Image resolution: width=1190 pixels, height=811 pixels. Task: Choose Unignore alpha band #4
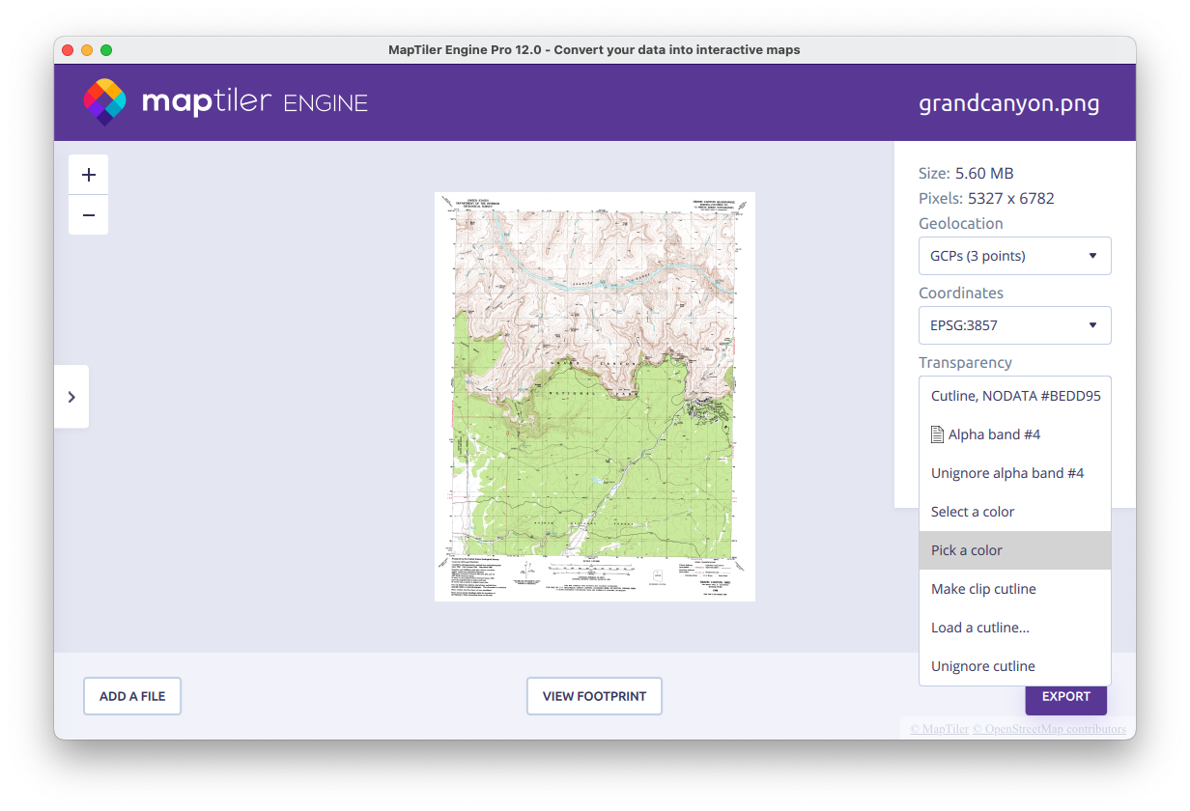point(1006,473)
